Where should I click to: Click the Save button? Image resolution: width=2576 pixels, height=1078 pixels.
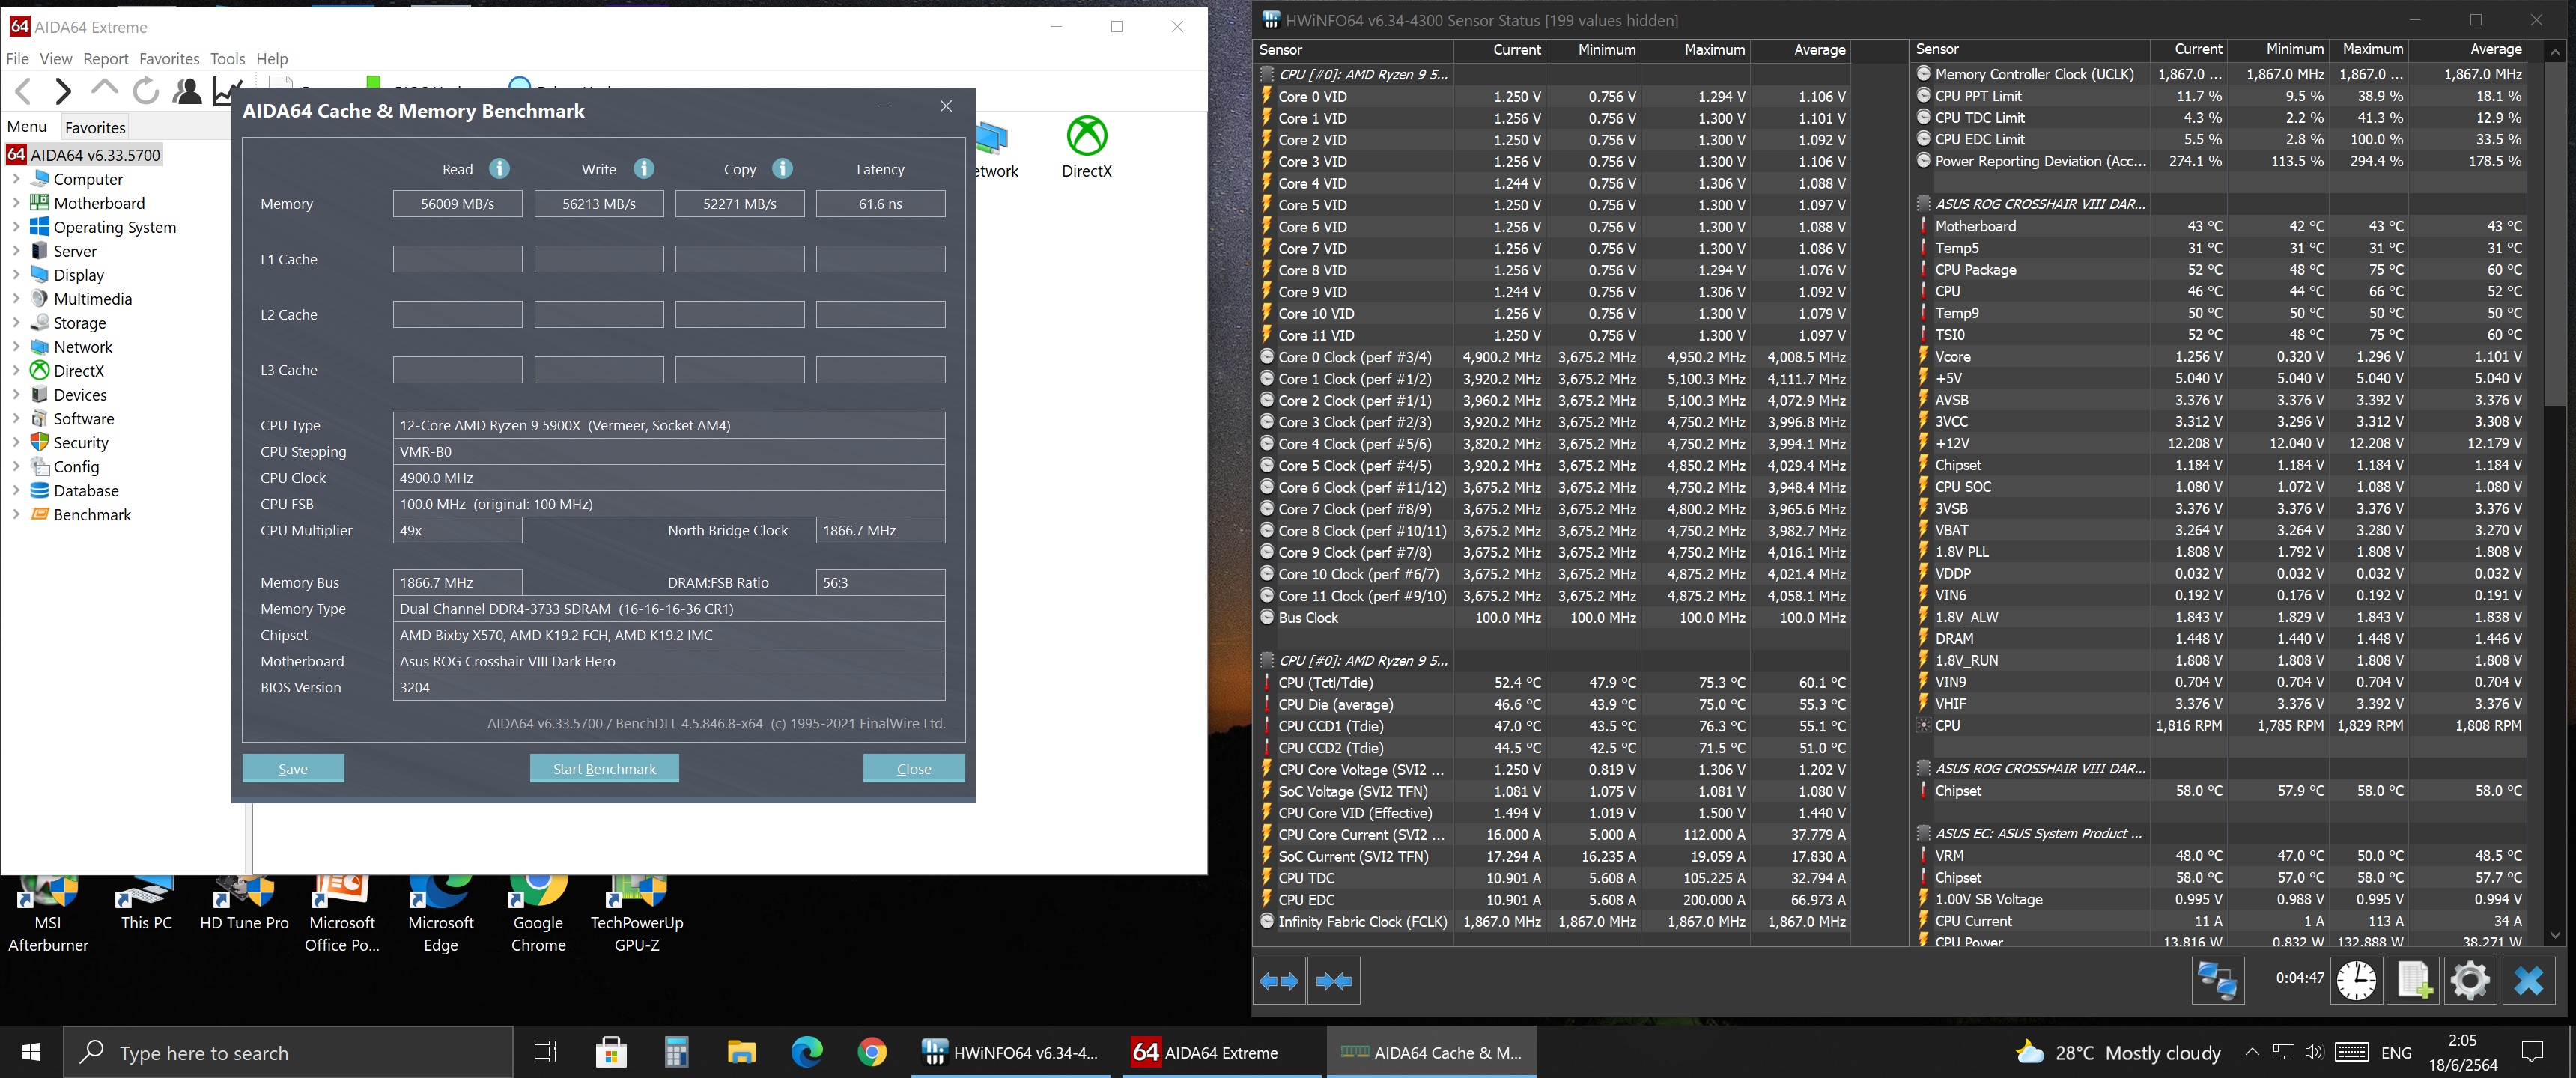click(293, 769)
